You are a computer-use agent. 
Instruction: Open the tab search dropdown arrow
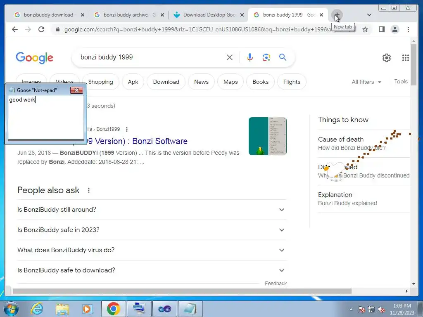369,15
